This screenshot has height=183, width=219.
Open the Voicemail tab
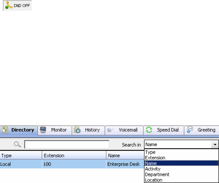click(x=124, y=130)
